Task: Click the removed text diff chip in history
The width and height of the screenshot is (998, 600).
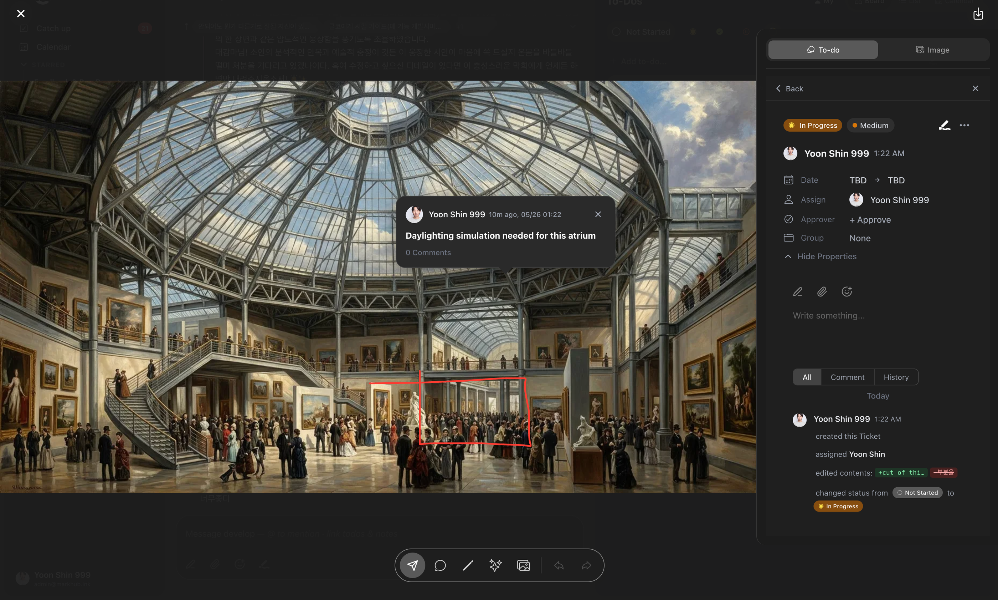Action: pyautogui.click(x=943, y=472)
